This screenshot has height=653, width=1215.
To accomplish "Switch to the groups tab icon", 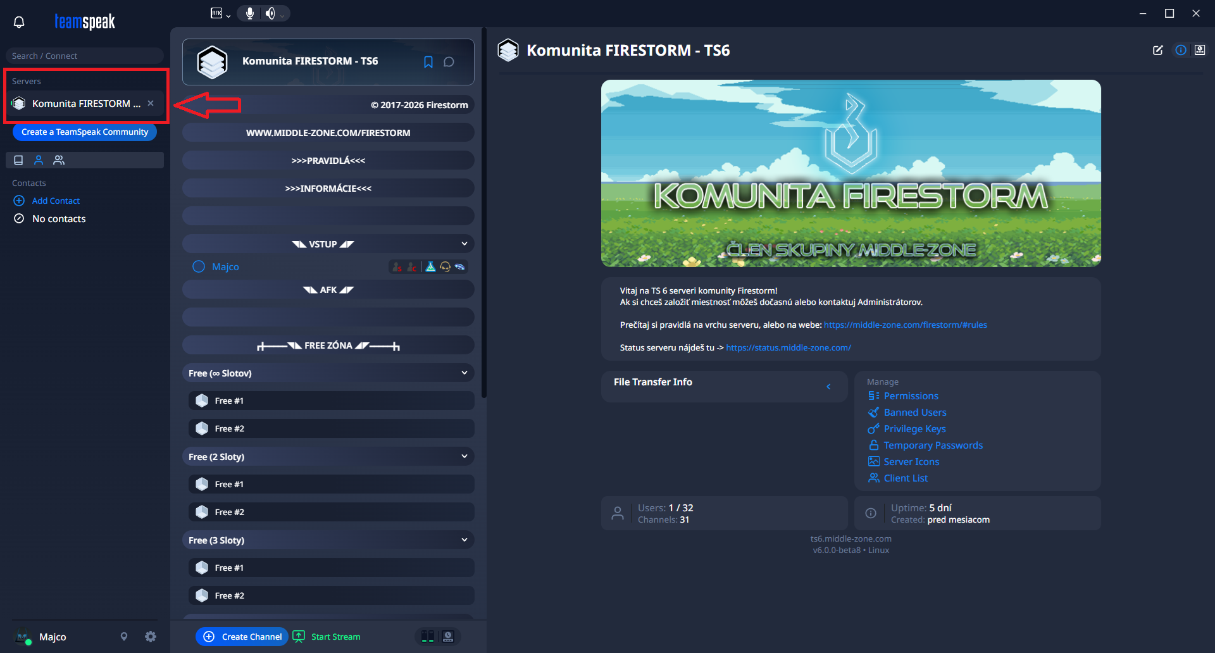I will [x=59, y=160].
